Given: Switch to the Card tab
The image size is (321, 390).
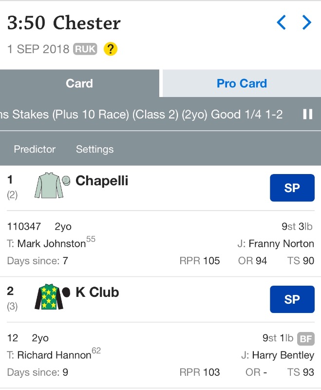Looking at the screenshot, I should coord(79,83).
